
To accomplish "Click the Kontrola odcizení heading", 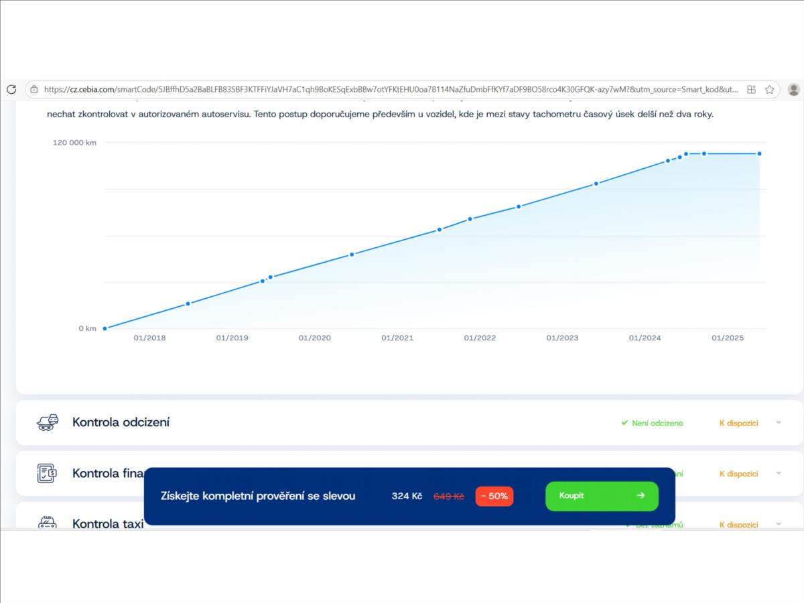I will [121, 422].
